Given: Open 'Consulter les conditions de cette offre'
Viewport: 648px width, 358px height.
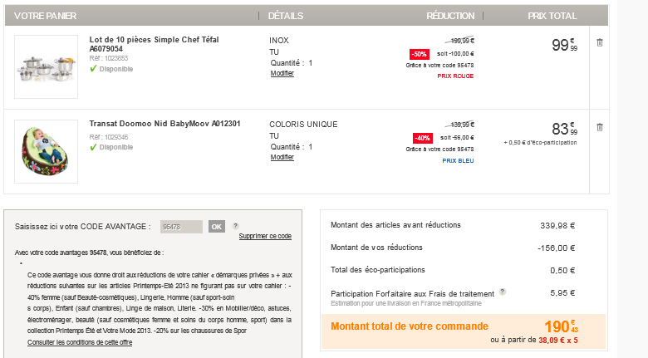Looking at the screenshot, I should click(80, 342).
